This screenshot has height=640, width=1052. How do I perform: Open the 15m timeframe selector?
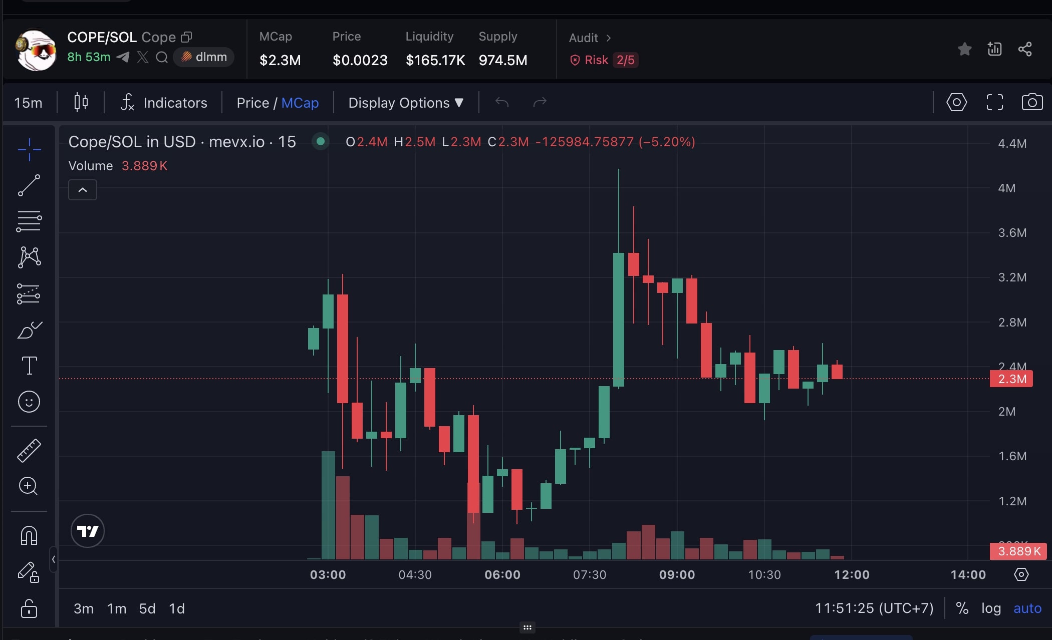(x=29, y=103)
